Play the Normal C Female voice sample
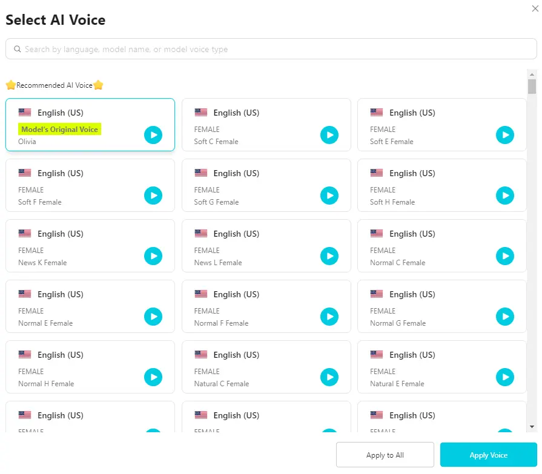 click(505, 256)
